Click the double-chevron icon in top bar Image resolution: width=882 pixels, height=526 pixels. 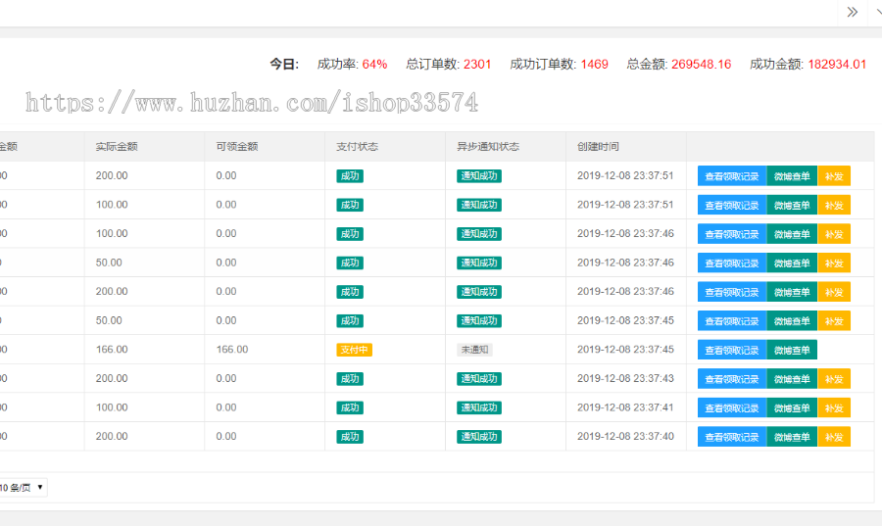852,12
